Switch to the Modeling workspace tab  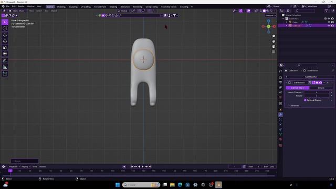61,7
